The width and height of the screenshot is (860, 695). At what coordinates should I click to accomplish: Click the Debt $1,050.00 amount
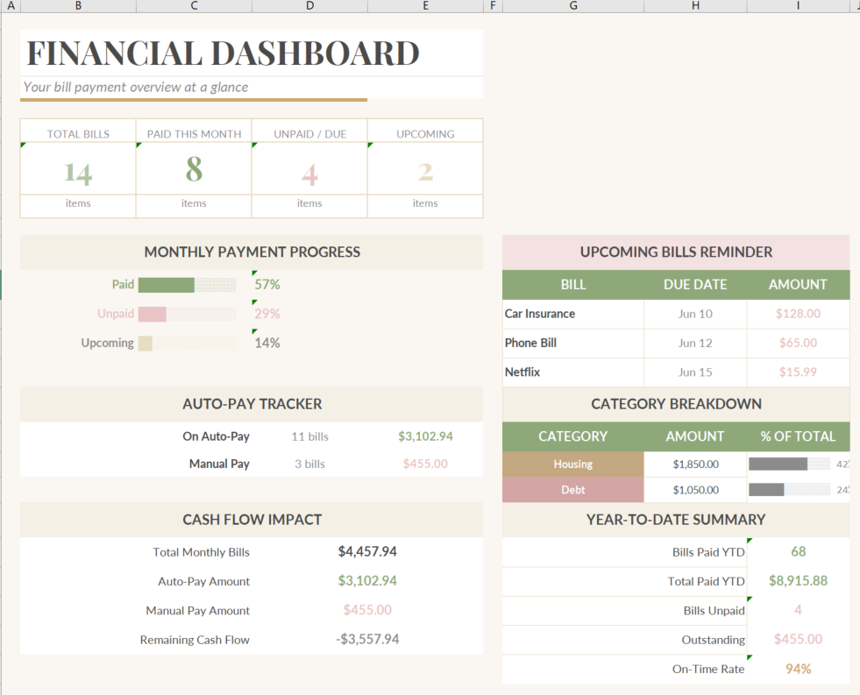[695, 490]
